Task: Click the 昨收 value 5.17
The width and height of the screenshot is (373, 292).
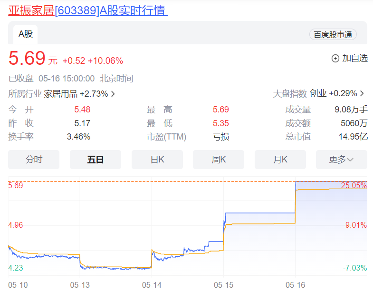Action: click(82, 123)
